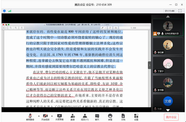Open the documents icon (文档)
Screen dimensions: 186x122
pyautogui.click(x=123, y=116)
